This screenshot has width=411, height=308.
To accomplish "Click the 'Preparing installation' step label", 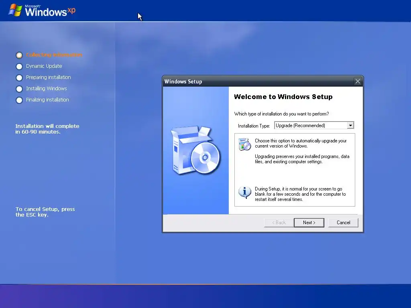I will pyautogui.click(x=49, y=77).
